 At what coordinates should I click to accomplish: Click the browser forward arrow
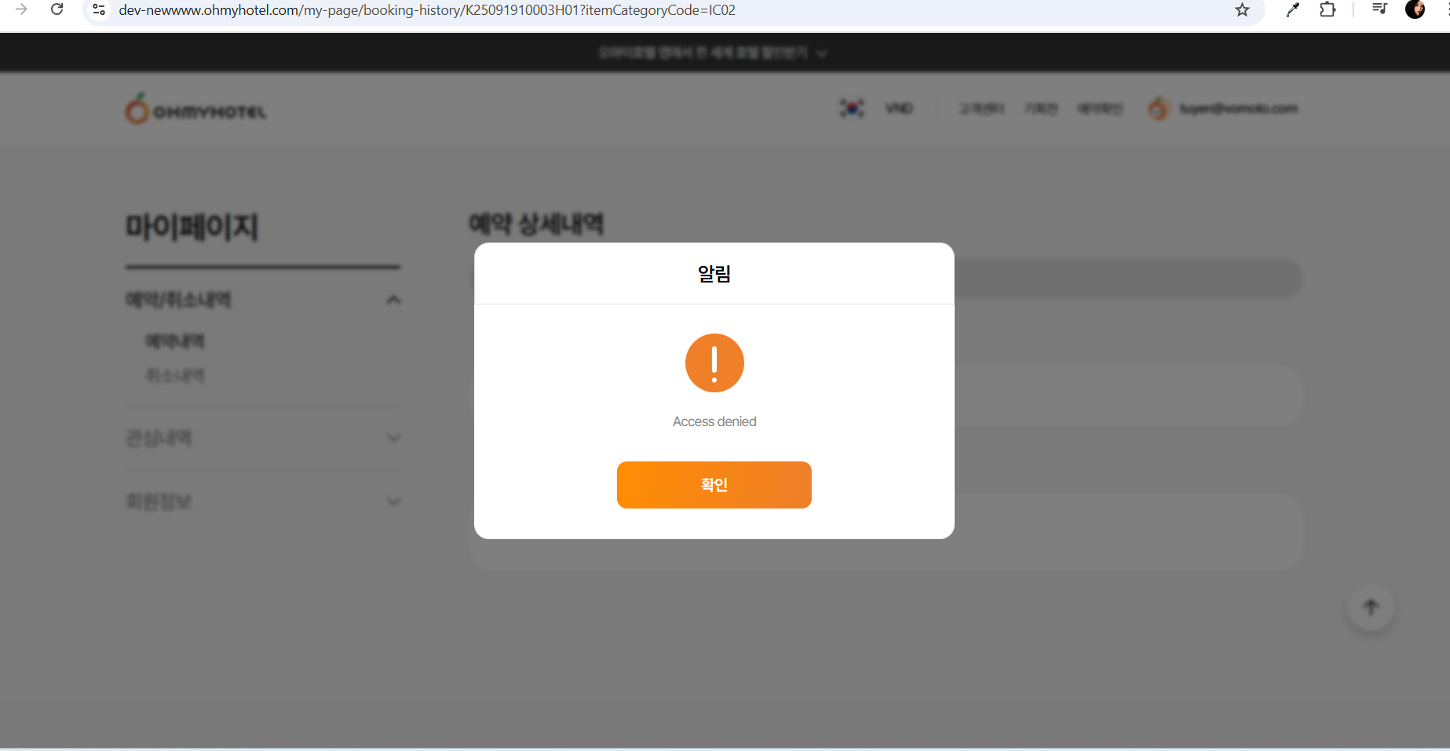click(21, 9)
